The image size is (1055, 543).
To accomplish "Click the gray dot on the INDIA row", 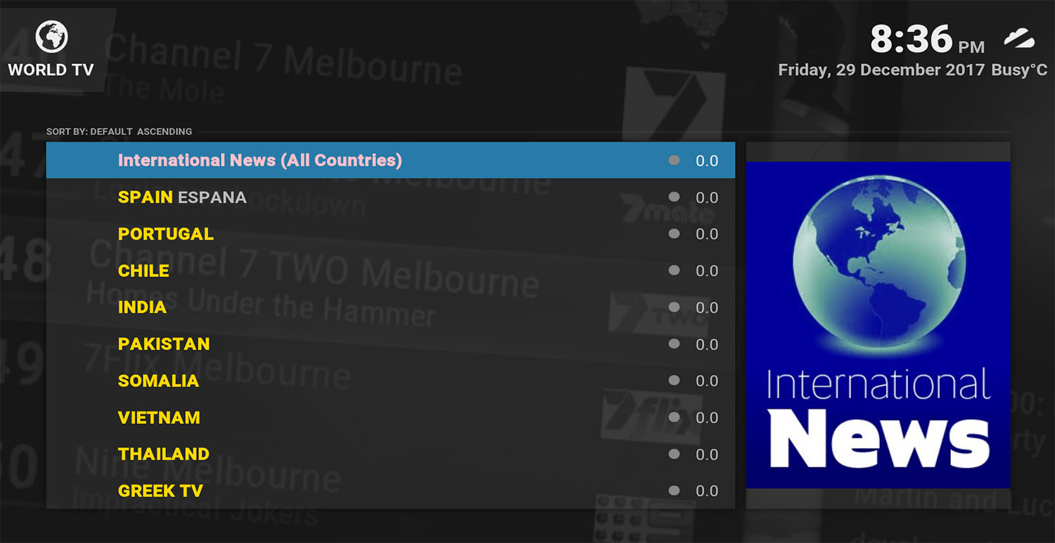I will [674, 307].
